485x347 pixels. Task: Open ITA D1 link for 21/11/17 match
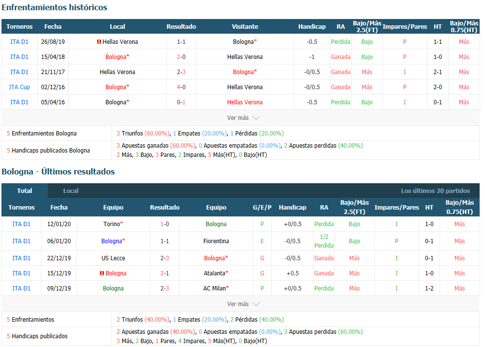pyautogui.click(x=19, y=72)
